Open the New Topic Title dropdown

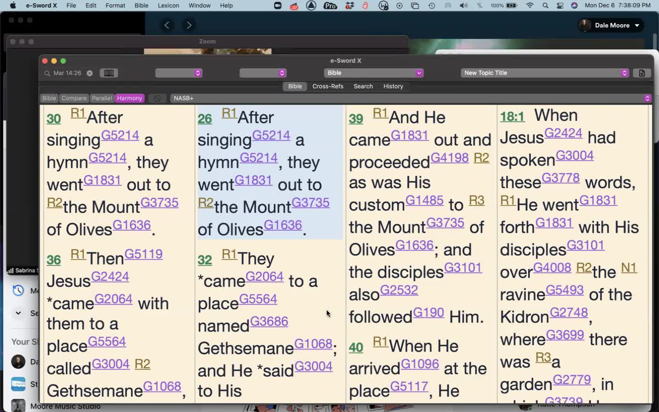(545, 73)
